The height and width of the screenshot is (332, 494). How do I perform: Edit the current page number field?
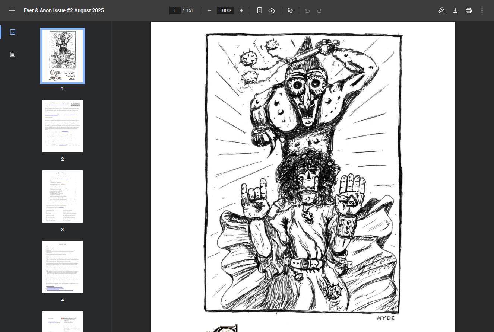point(175,10)
